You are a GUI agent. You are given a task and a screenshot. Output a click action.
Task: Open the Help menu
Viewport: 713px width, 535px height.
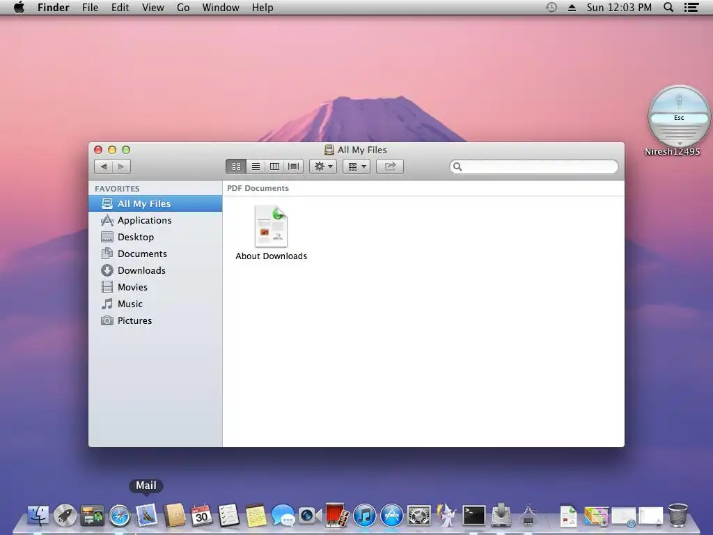(x=263, y=8)
